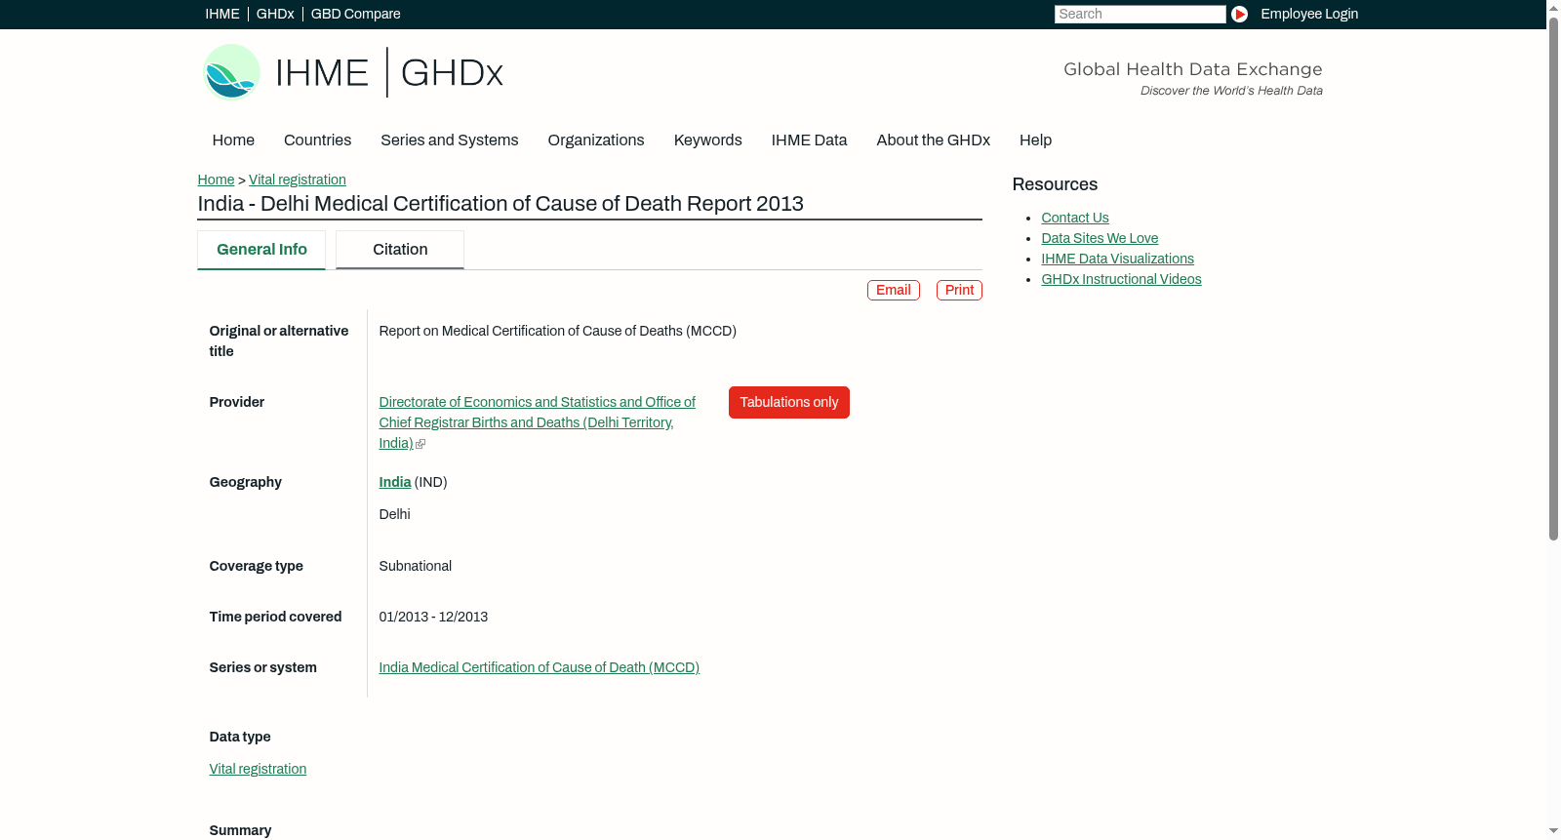Click the Email button
The image size is (1561, 840).
pyautogui.click(x=894, y=290)
